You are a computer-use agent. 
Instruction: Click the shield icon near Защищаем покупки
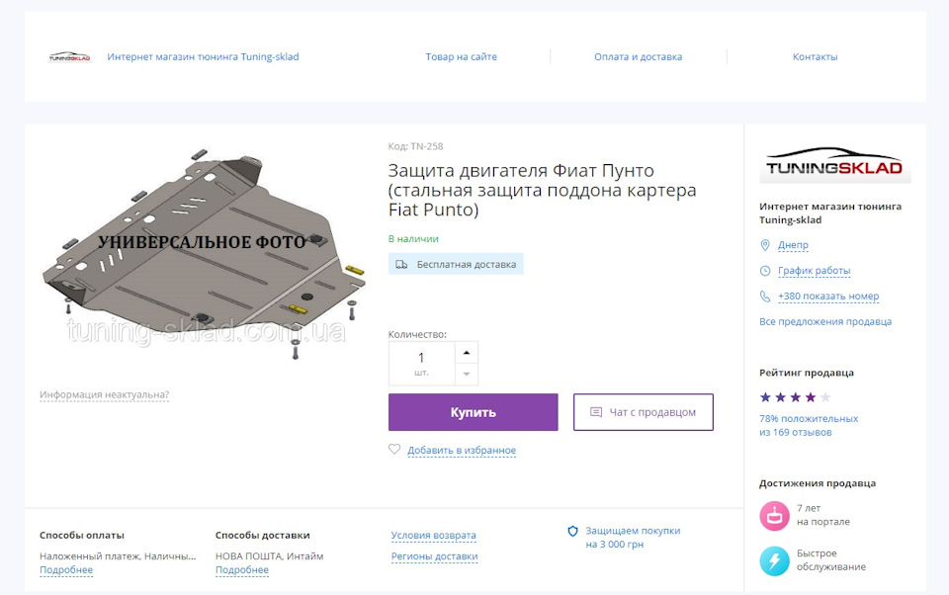572,532
